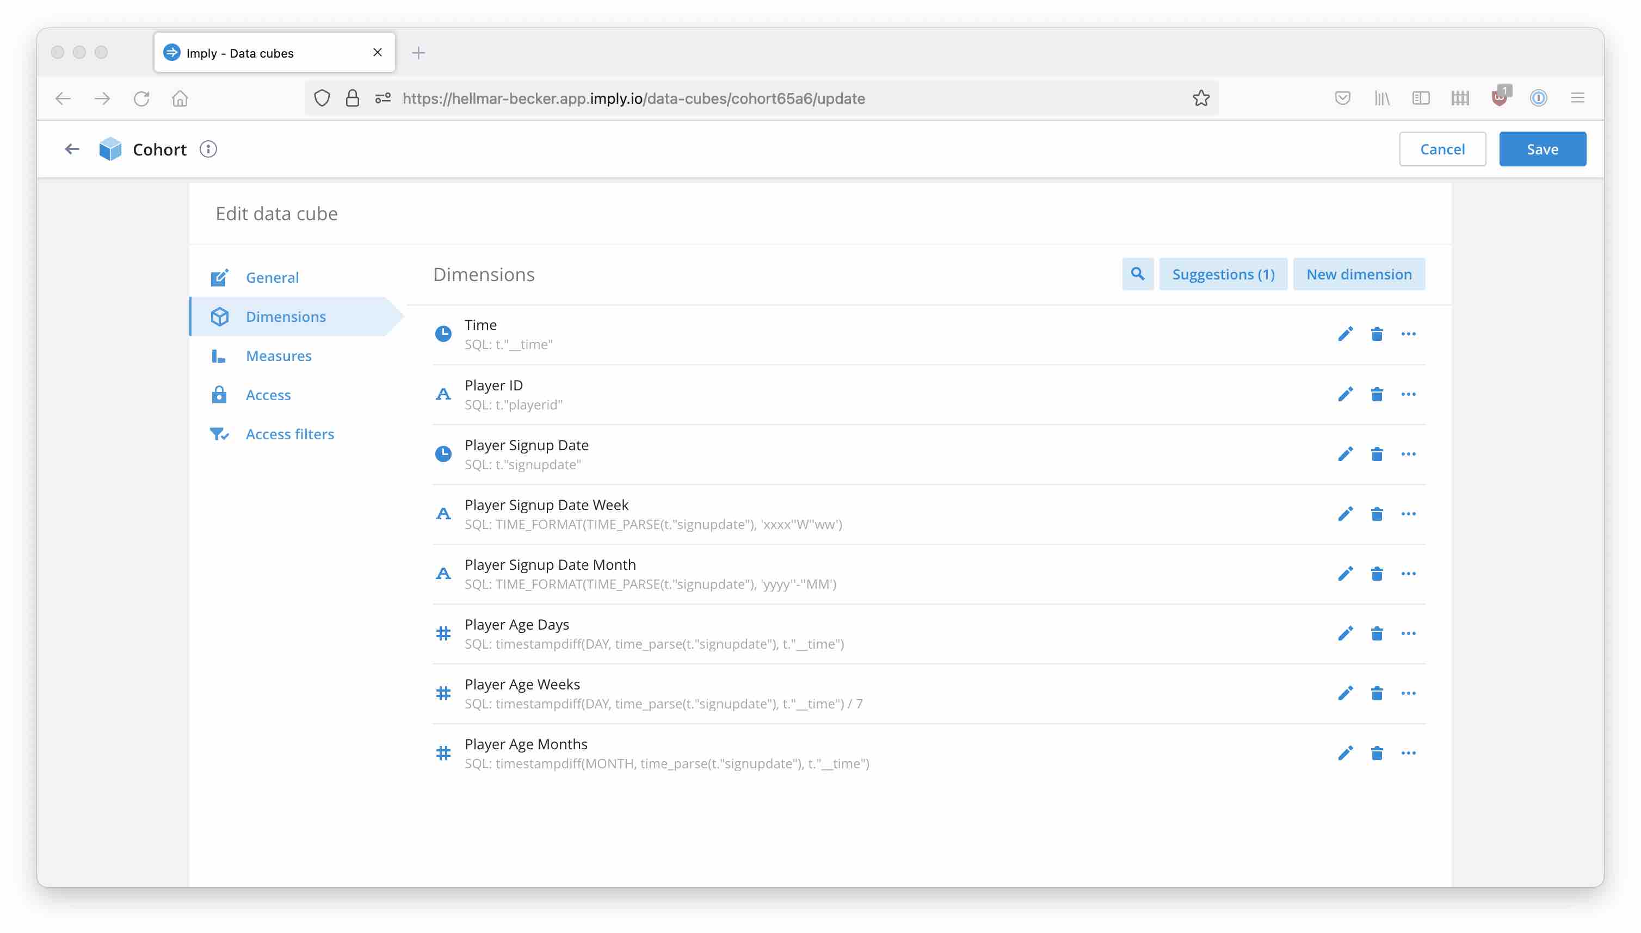The height and width of the screenshot is (933, 1641).
Task: Click the edit pencil icon for Player Age Months
Action: (1346, 752)
